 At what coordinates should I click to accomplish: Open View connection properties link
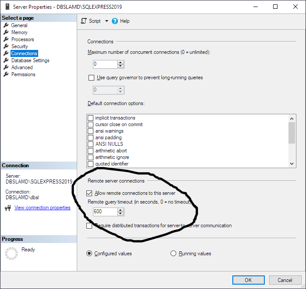(x=43, y=208)
